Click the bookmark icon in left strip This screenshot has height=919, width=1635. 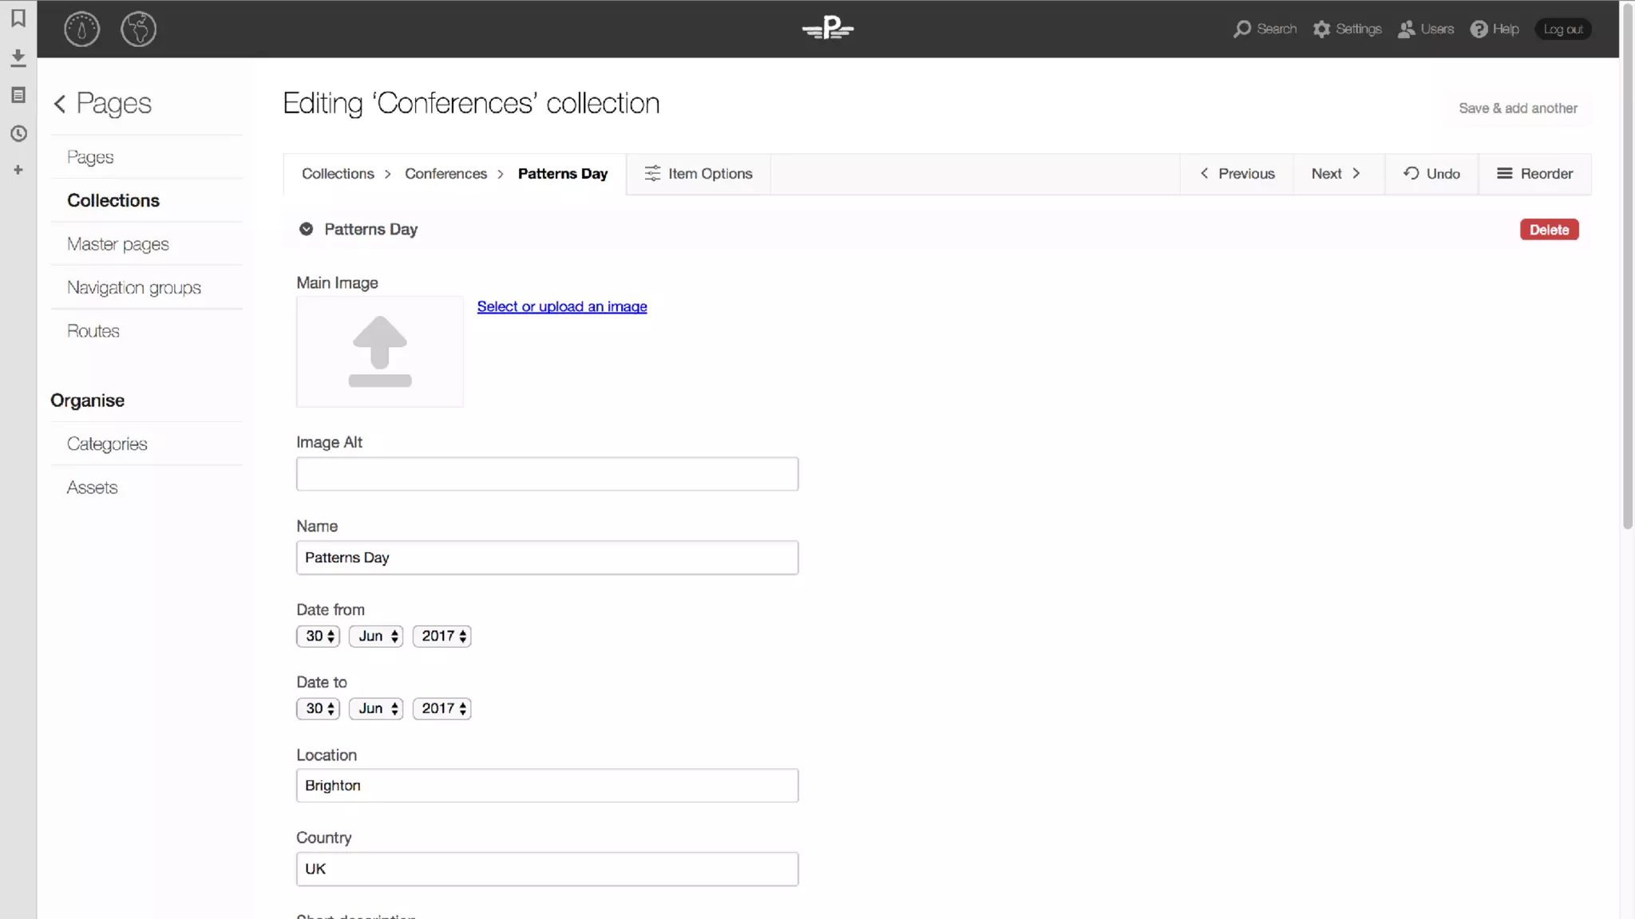18,18
